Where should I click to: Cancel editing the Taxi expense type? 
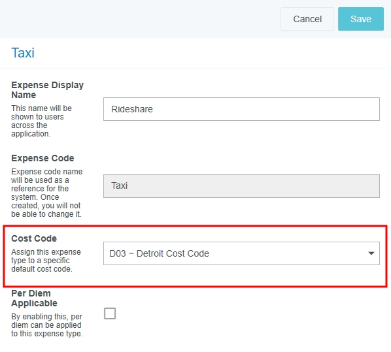pyautogui.click(x=307, y=19)
